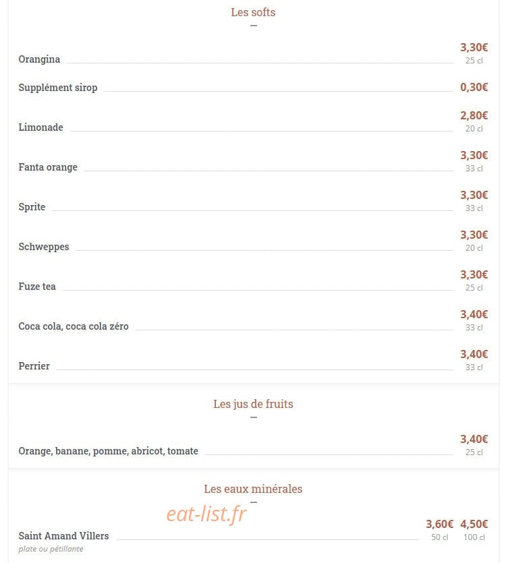Select the Limonade drink entry
506x563 pixels.
[x=40, y=127]
